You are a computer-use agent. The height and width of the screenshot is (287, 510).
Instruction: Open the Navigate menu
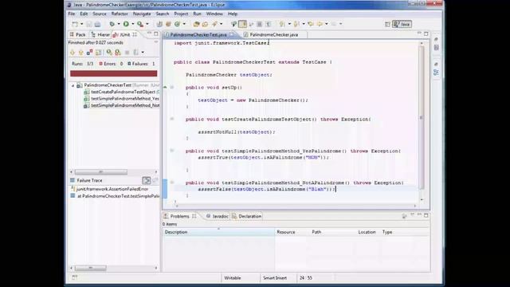[x=142, y=14]
